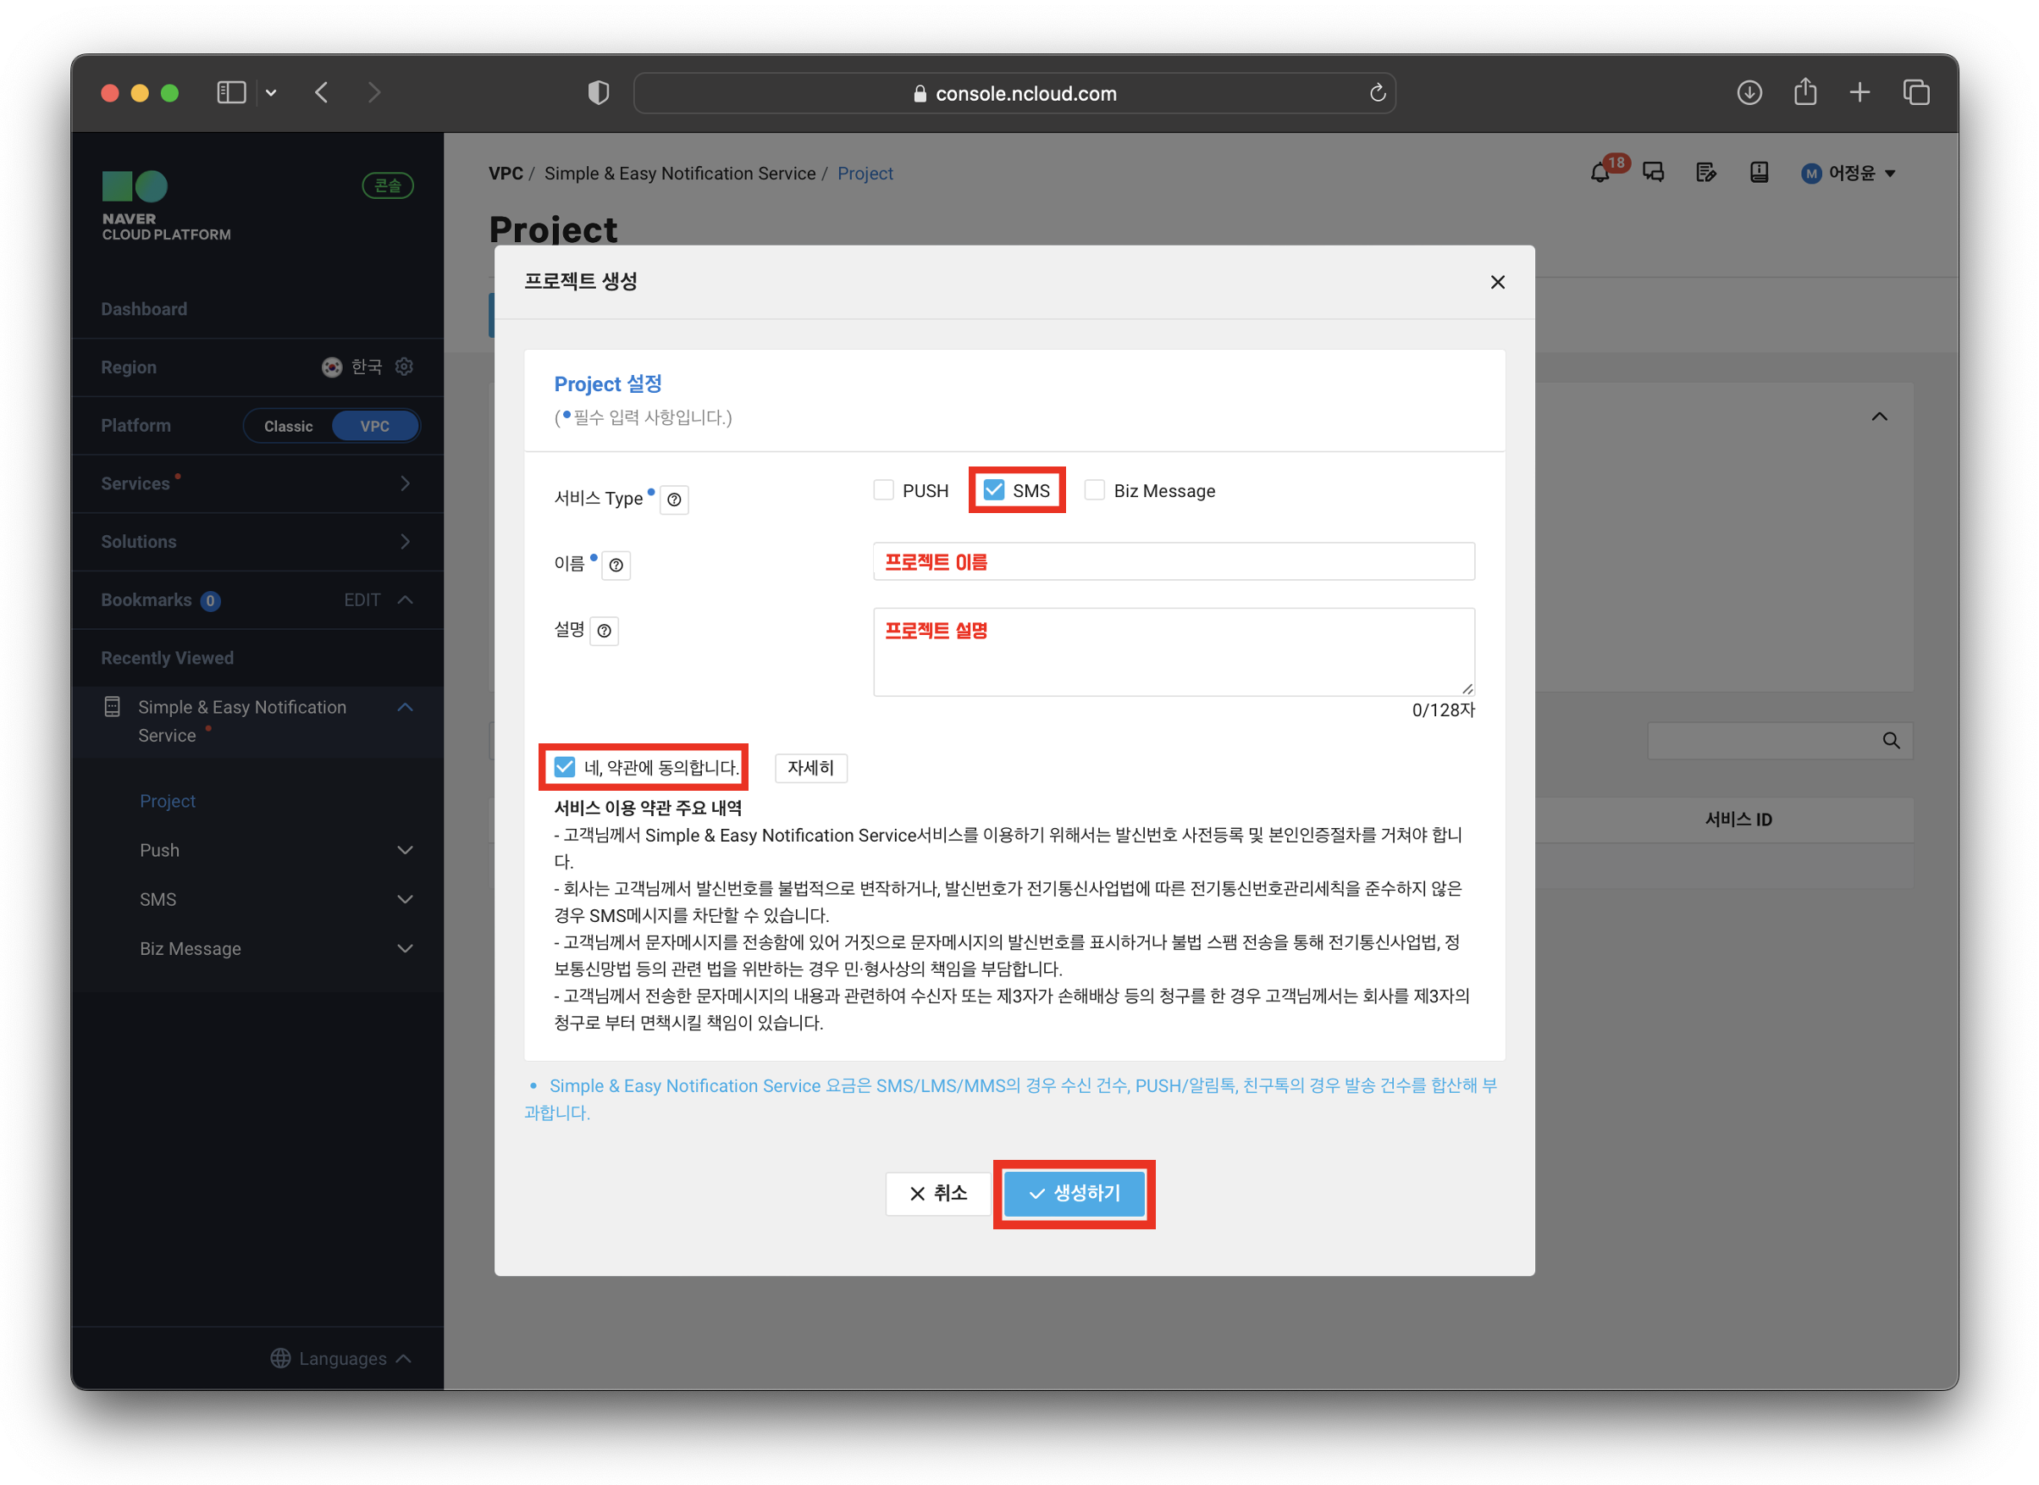Open the Dashboard menu item
Viewport: 2039px width, 1485px height.
(x=144, y=309)
